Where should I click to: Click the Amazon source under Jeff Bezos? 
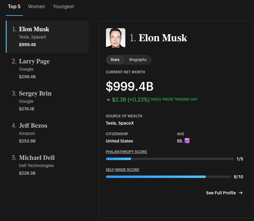click(x=27, y=133)
